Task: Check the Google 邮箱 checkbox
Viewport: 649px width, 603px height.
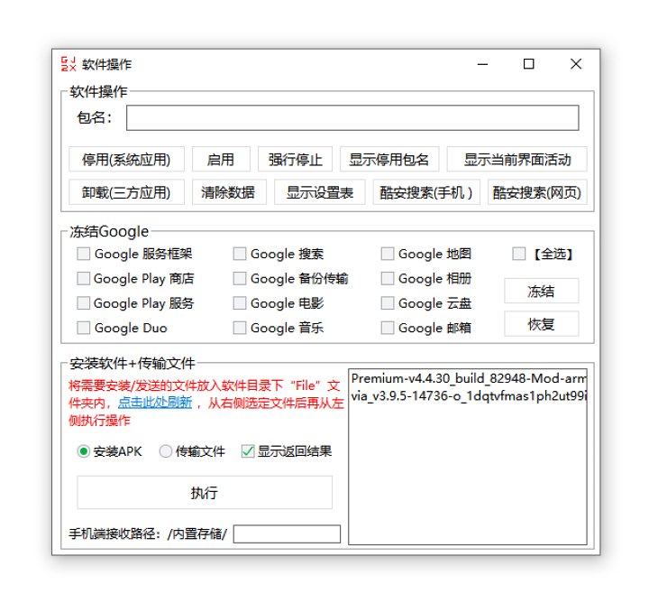Action: pyautogui.click(x=388, y=328)
